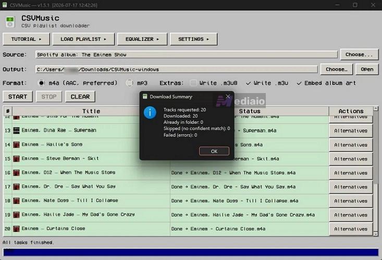
Task: Click Alternatives for Curtains Close track
Action: 351,229
